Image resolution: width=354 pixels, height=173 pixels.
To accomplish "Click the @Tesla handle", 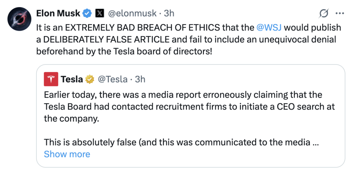I will coord(112,79).
